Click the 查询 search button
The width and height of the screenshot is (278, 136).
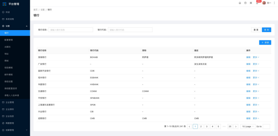(x=266, y=30)
